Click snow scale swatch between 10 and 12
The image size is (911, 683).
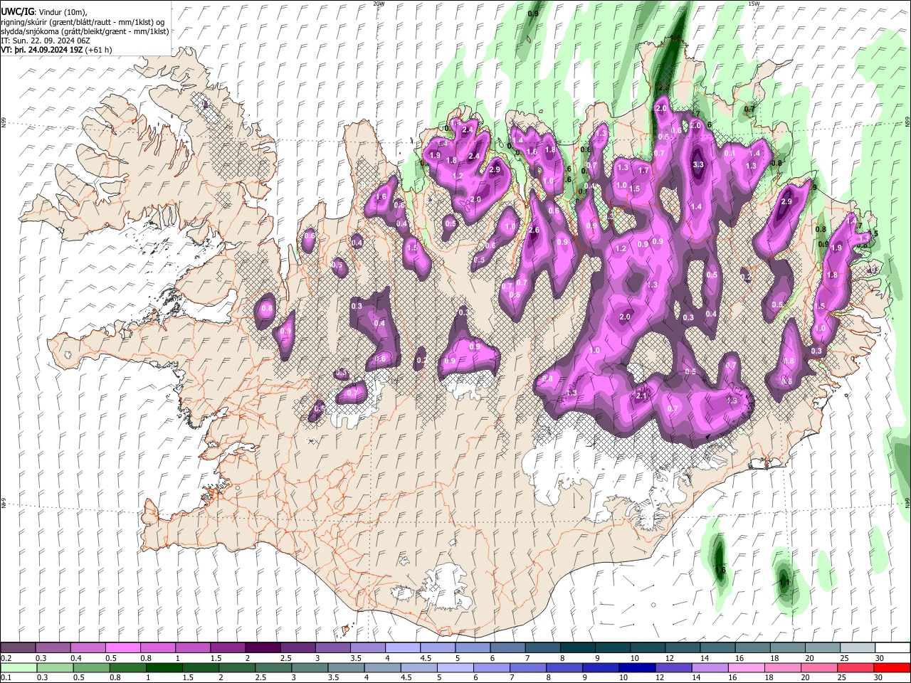648,647
